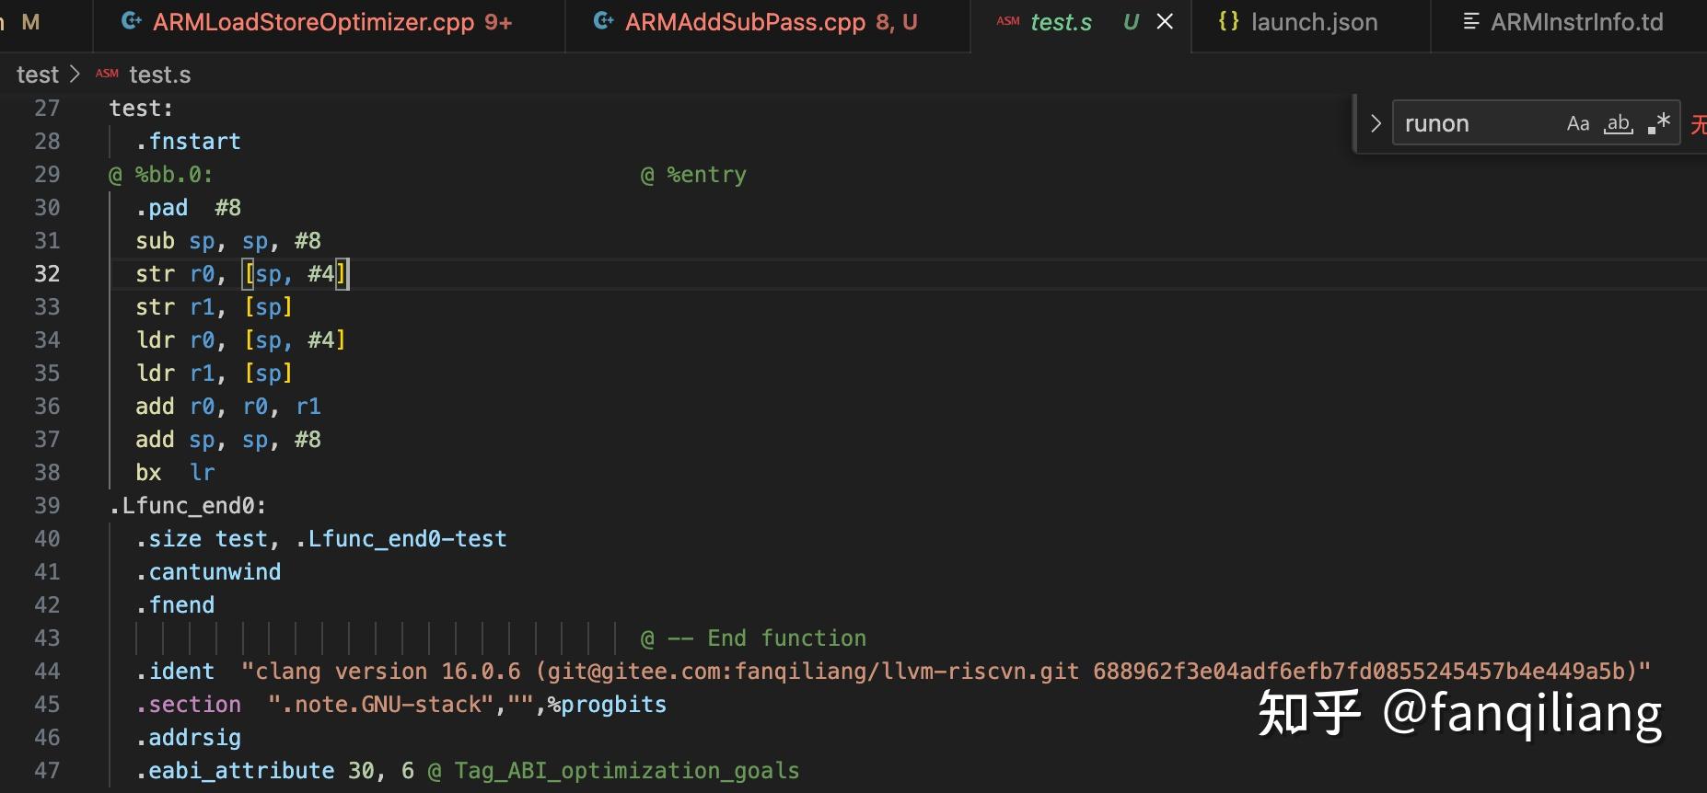Switch to the ARMLoadStoreOptimizer.cpp tab

pyautogui.click(x=331, y=22)
